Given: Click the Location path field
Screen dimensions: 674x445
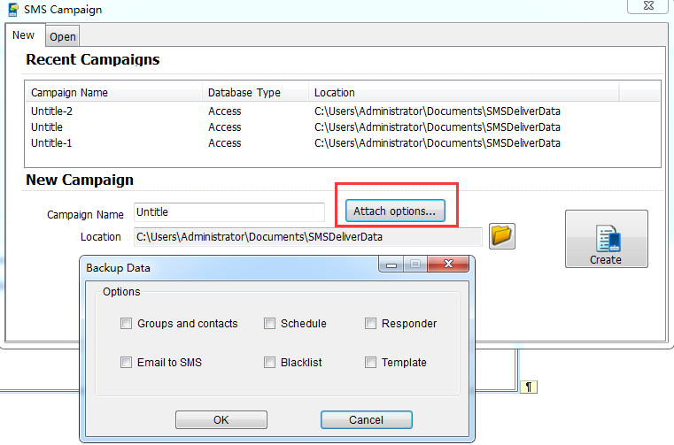Looking at the screenshot, I should pyautogui.click(x=308, y=237).
